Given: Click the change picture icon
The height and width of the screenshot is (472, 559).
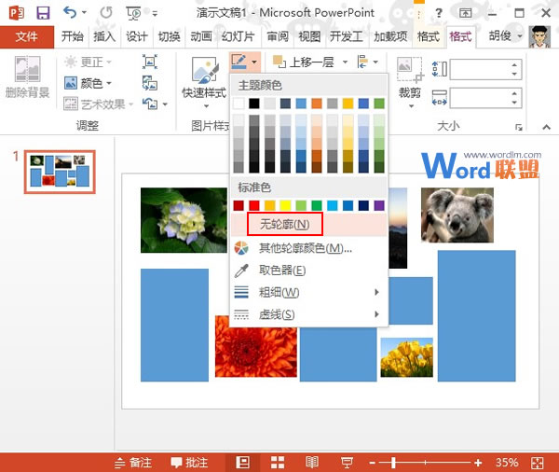Looking at the screenshot, I should point(150,83).
